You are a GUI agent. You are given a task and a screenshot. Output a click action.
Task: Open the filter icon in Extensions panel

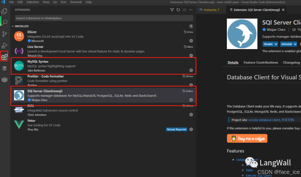[172, 9]
